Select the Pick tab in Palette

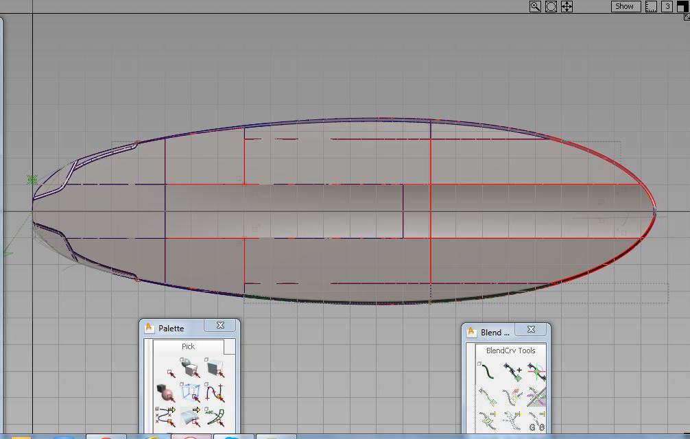188,346
